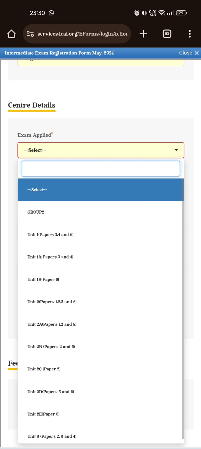Choose the highlighted ---Select--- option

click(x=100, y=190)
